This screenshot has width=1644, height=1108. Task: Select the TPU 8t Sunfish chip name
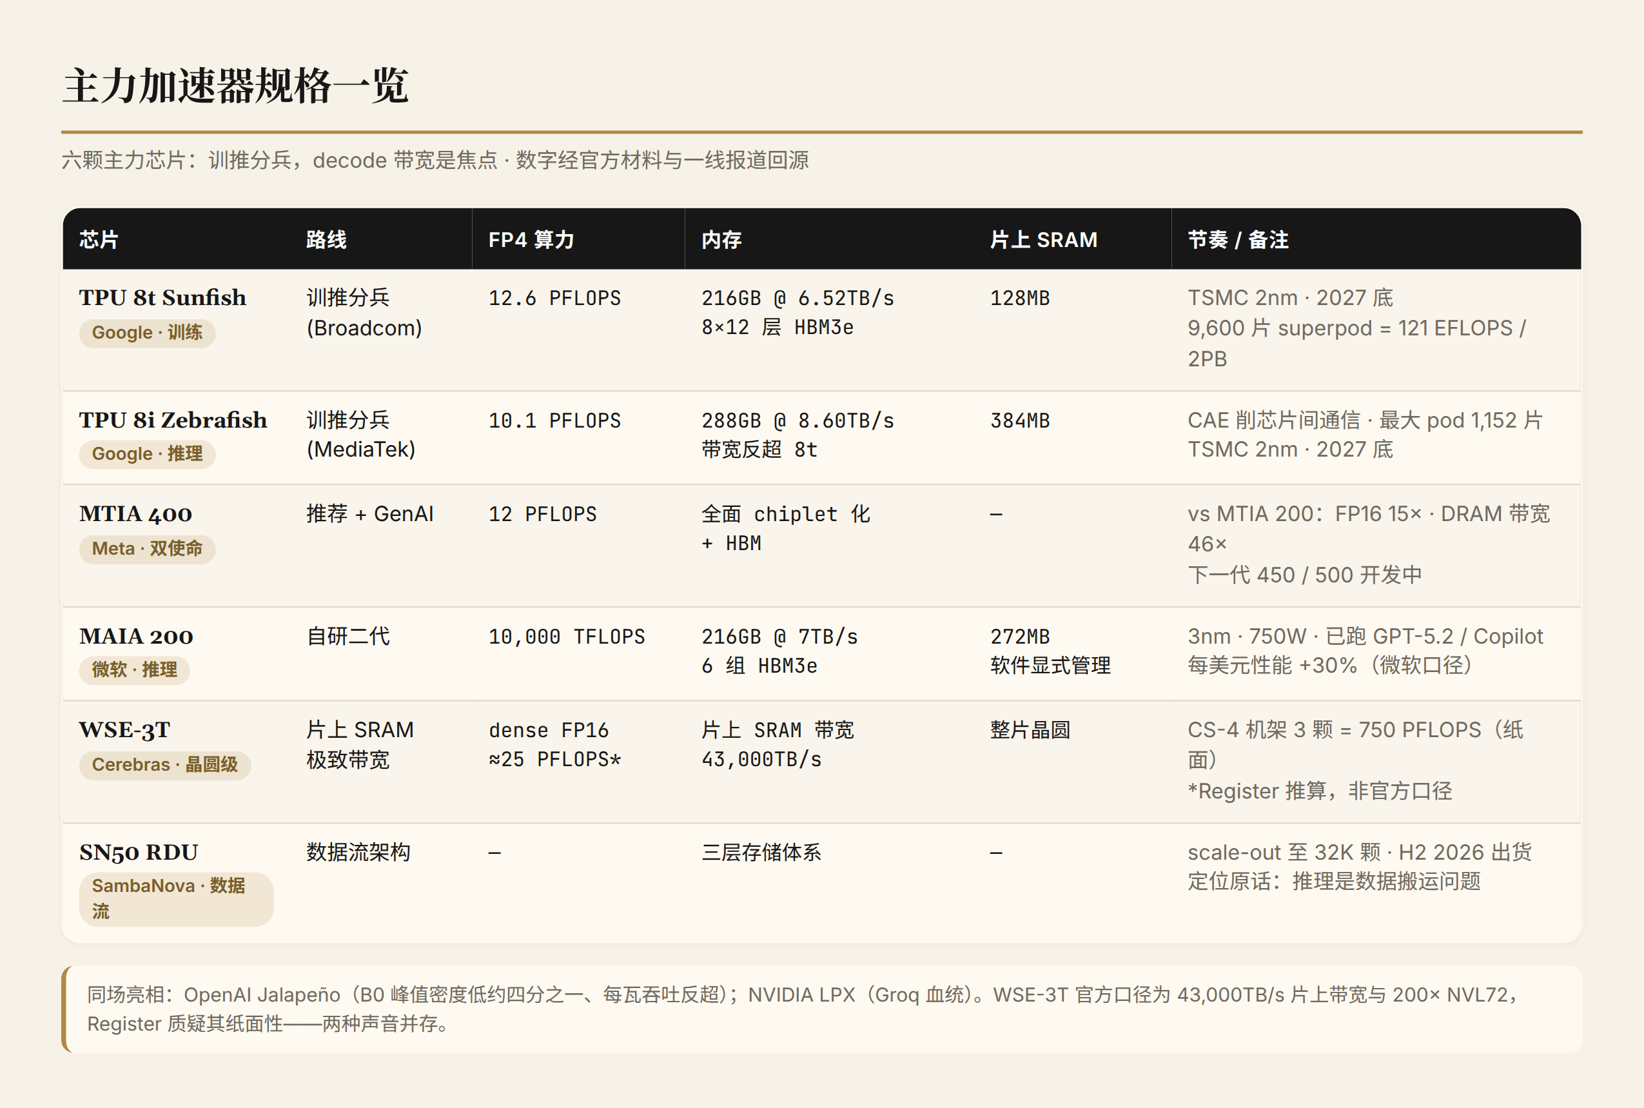click(x=162, y=297)
